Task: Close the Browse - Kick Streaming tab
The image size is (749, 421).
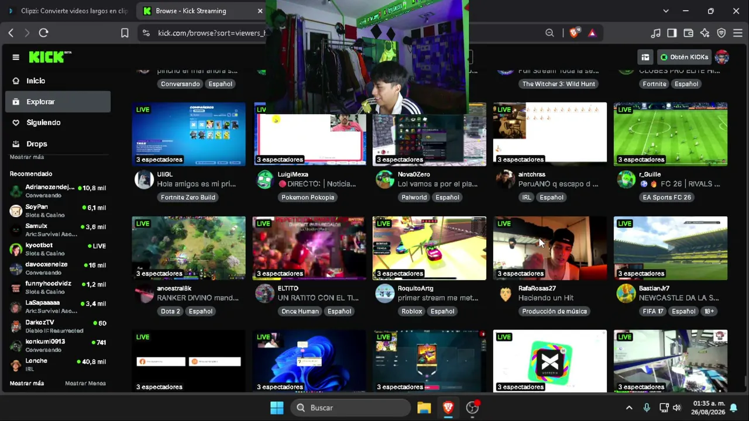Action: 260,11
